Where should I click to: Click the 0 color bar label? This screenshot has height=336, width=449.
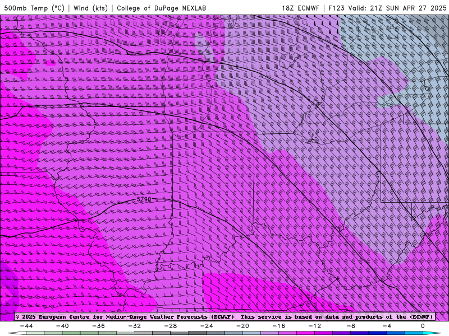(x=423, y=326)
